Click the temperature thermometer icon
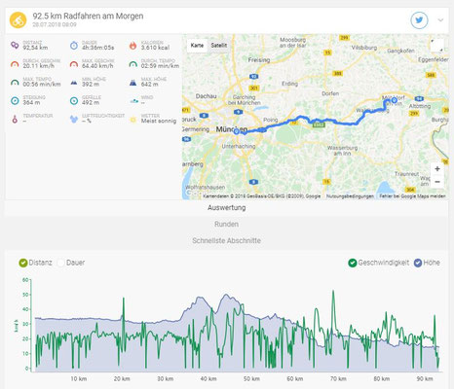 point(15,120)
